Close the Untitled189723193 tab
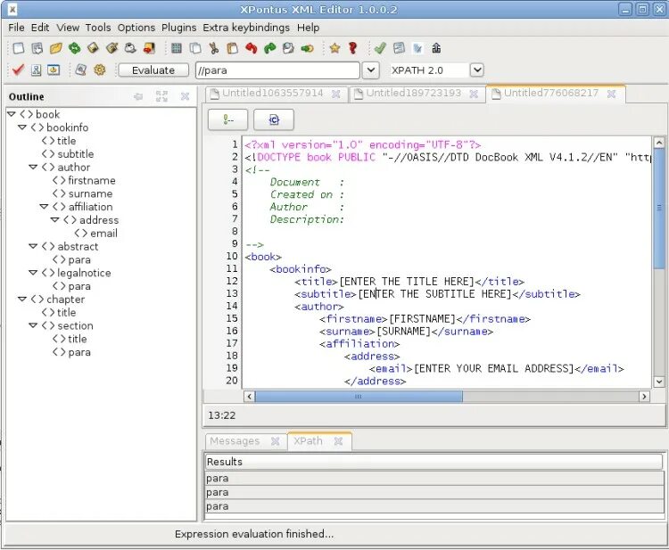Viewport: 669px width, 550px height. coord(474,94)
